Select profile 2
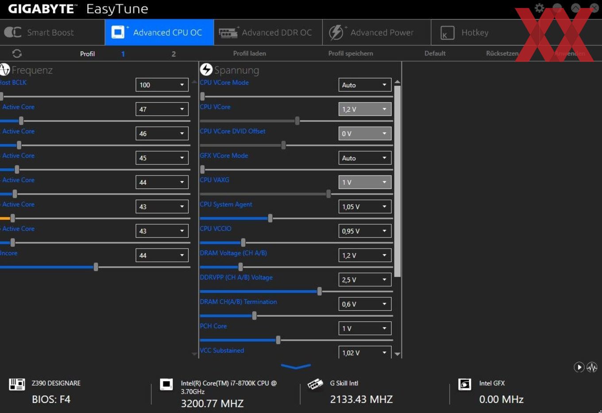Viewport: 602px width, 413px height. pyautogui.click(x=174, y=54)
